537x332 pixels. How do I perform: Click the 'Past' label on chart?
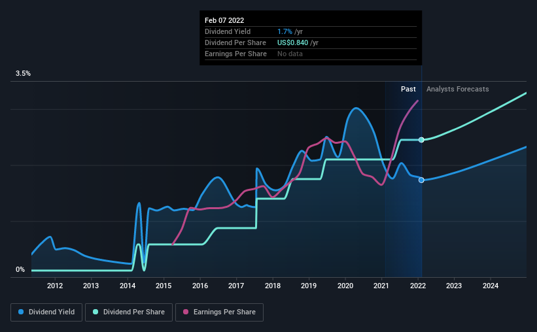tap(408, 89)
